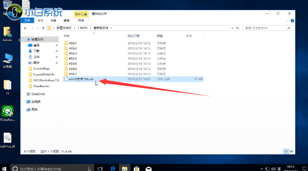Open the #Dir1 folder icon
The height and width of the screenshot is (171, 308).
66,43
